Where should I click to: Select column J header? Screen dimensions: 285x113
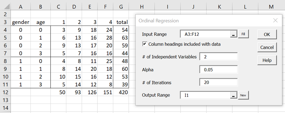coord(193,6)
